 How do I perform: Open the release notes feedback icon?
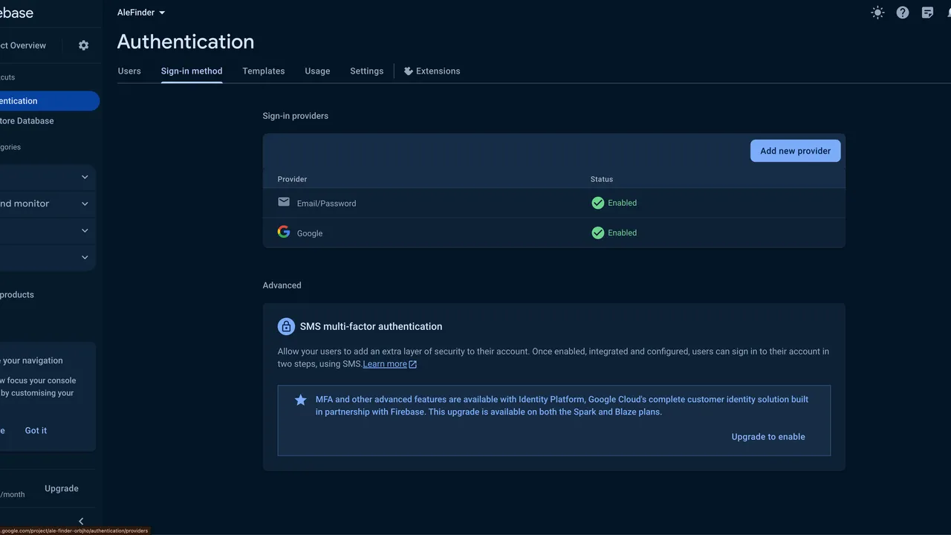coord(927,13)
